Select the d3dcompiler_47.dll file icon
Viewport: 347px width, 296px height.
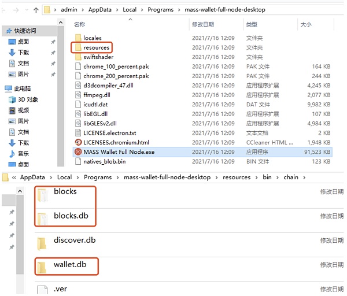point(78,86)
